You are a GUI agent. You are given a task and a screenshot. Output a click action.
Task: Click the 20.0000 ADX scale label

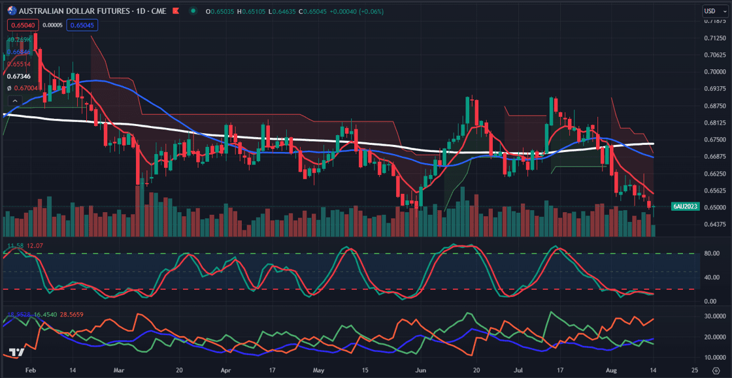point(714,336)
